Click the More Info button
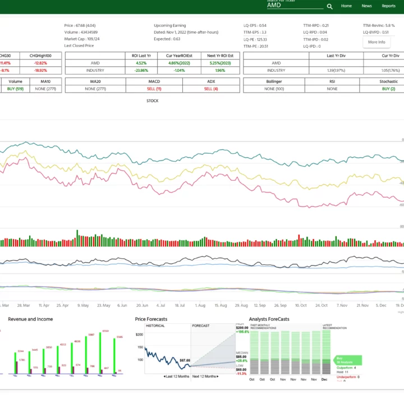Image resolution: width=404 pixels, height=404 pixels. pyautogui.click(x=377, y=42)
